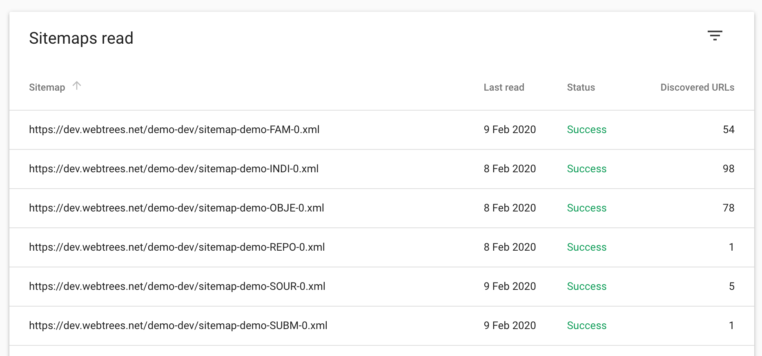Click the 54 discovered URLs count
Screen dimensions: 762x356
pos(728,130)
